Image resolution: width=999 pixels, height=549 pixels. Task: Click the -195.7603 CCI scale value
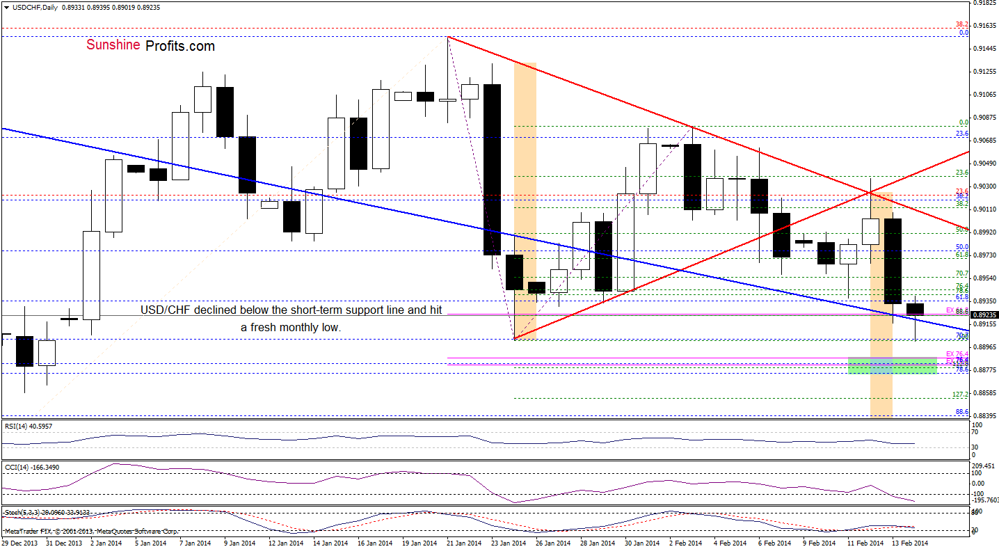tap(986, 500)
